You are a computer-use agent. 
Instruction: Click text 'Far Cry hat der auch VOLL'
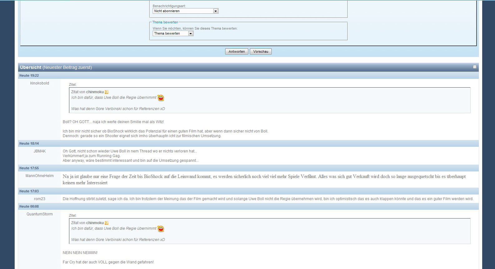tap(85, 262)
